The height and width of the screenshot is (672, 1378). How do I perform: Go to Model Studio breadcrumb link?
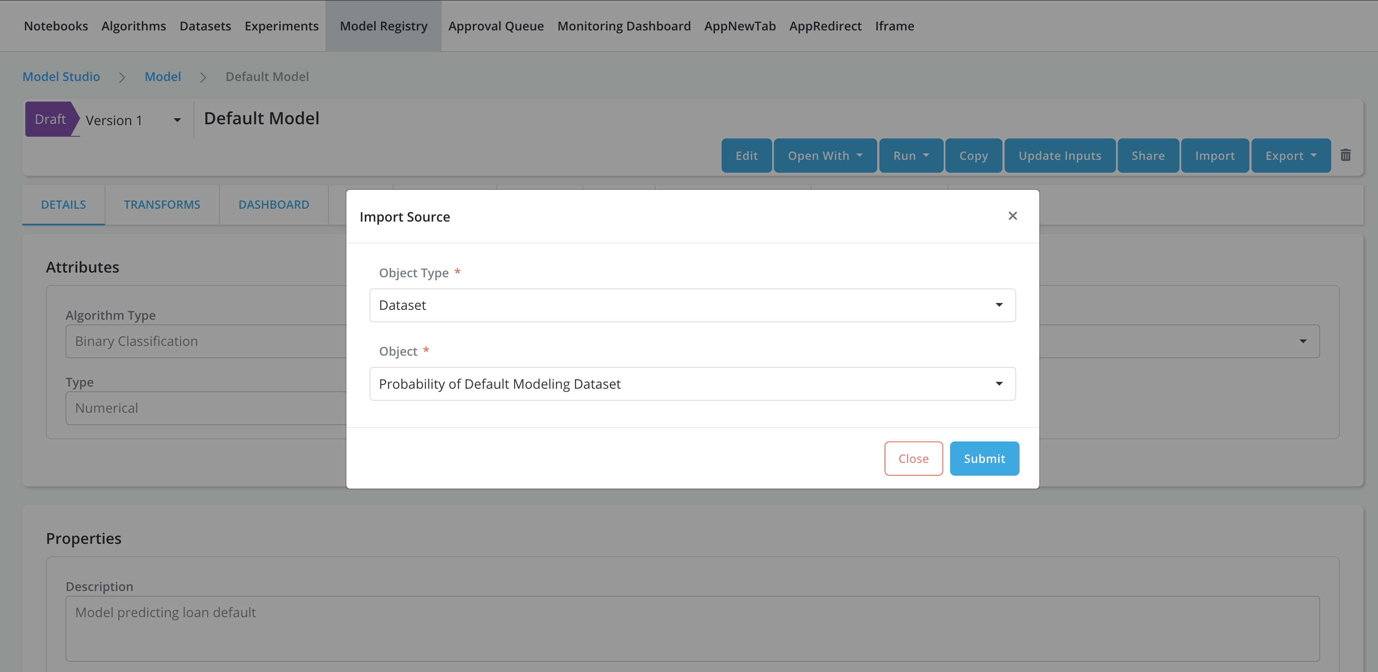(x=61, y=76)
